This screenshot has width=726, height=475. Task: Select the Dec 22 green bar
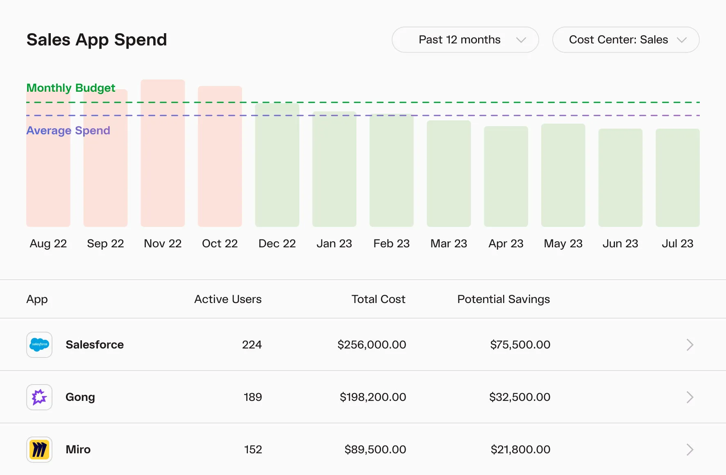point(277,172)
